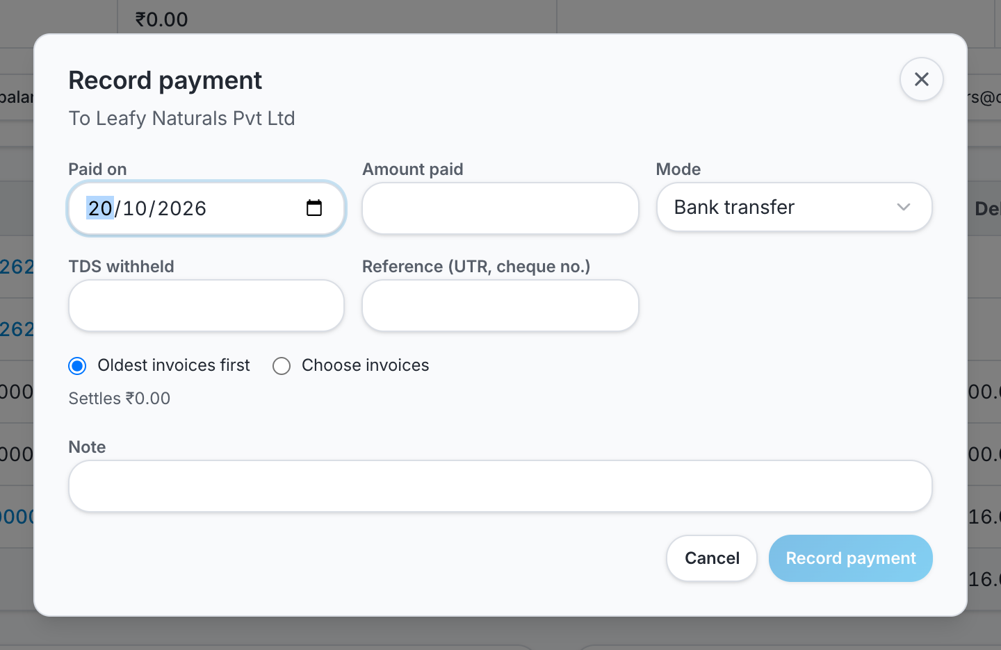Image resolution: width=1001 pixels, height=650 pixels.
Task: Open the calendar picker in Paid on field
Action: pyautogui.click(x=314, y=208)
